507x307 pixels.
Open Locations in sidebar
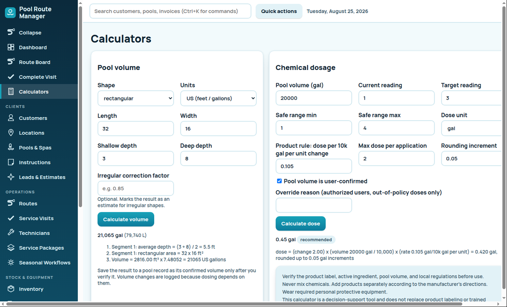pyautogui.click(x=39, y=133)
